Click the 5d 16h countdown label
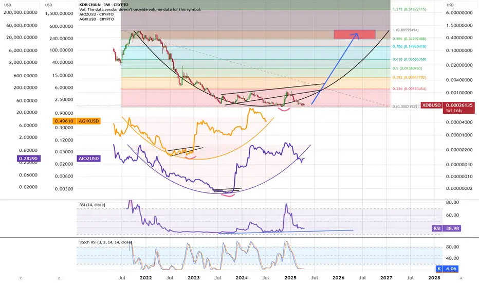The width and height of the screenshot is (479, 283). [x=454, y=111]
